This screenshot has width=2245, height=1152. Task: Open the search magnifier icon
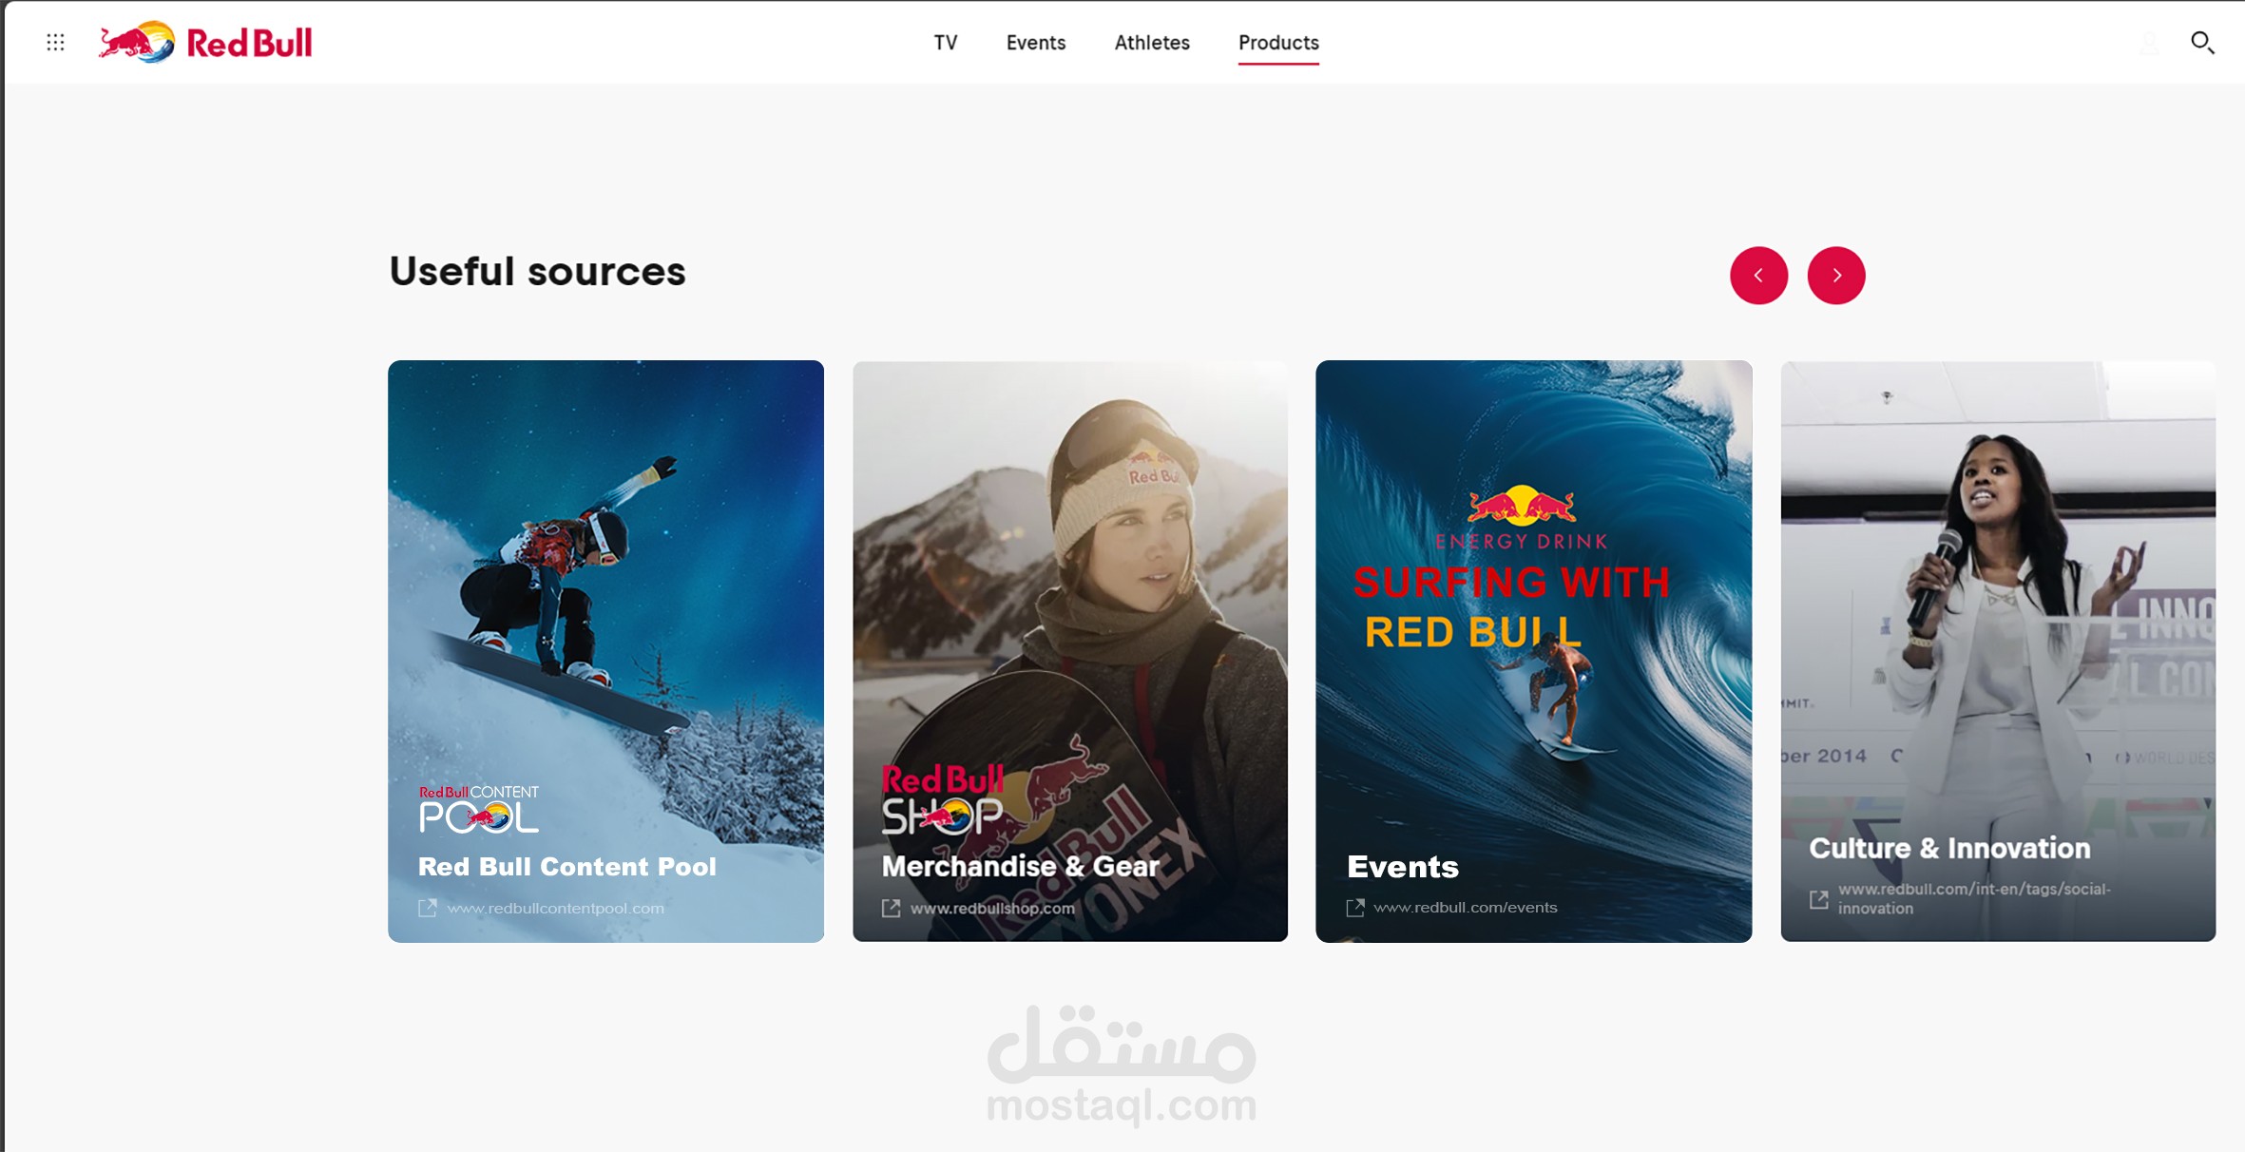click(x=2202, y=42)
